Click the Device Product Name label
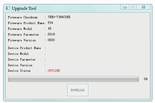Screen dimensions: 155x103 tap(25, 48)
